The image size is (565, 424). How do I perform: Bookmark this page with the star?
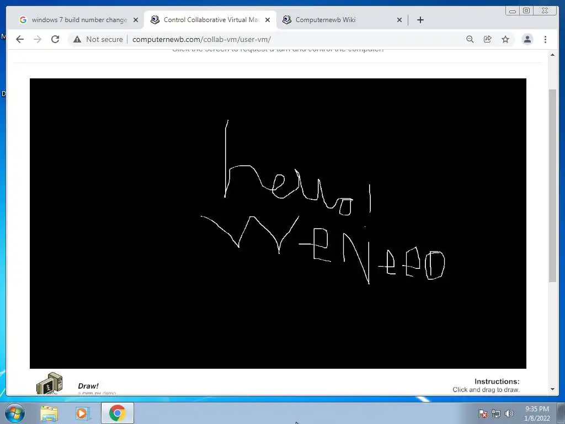(505, 39)
